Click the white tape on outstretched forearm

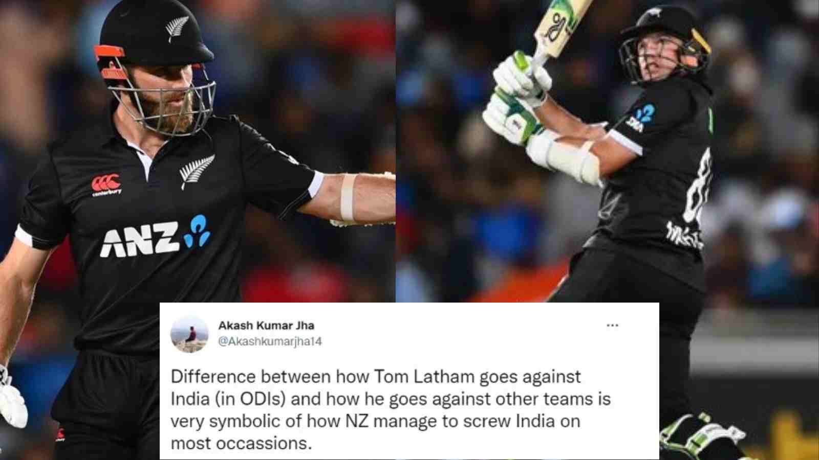[x=348, y=197]
